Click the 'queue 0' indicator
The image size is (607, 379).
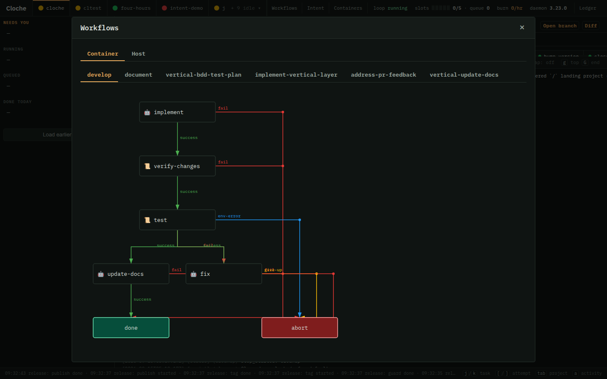pyautogui.click(x=480, y=8)
